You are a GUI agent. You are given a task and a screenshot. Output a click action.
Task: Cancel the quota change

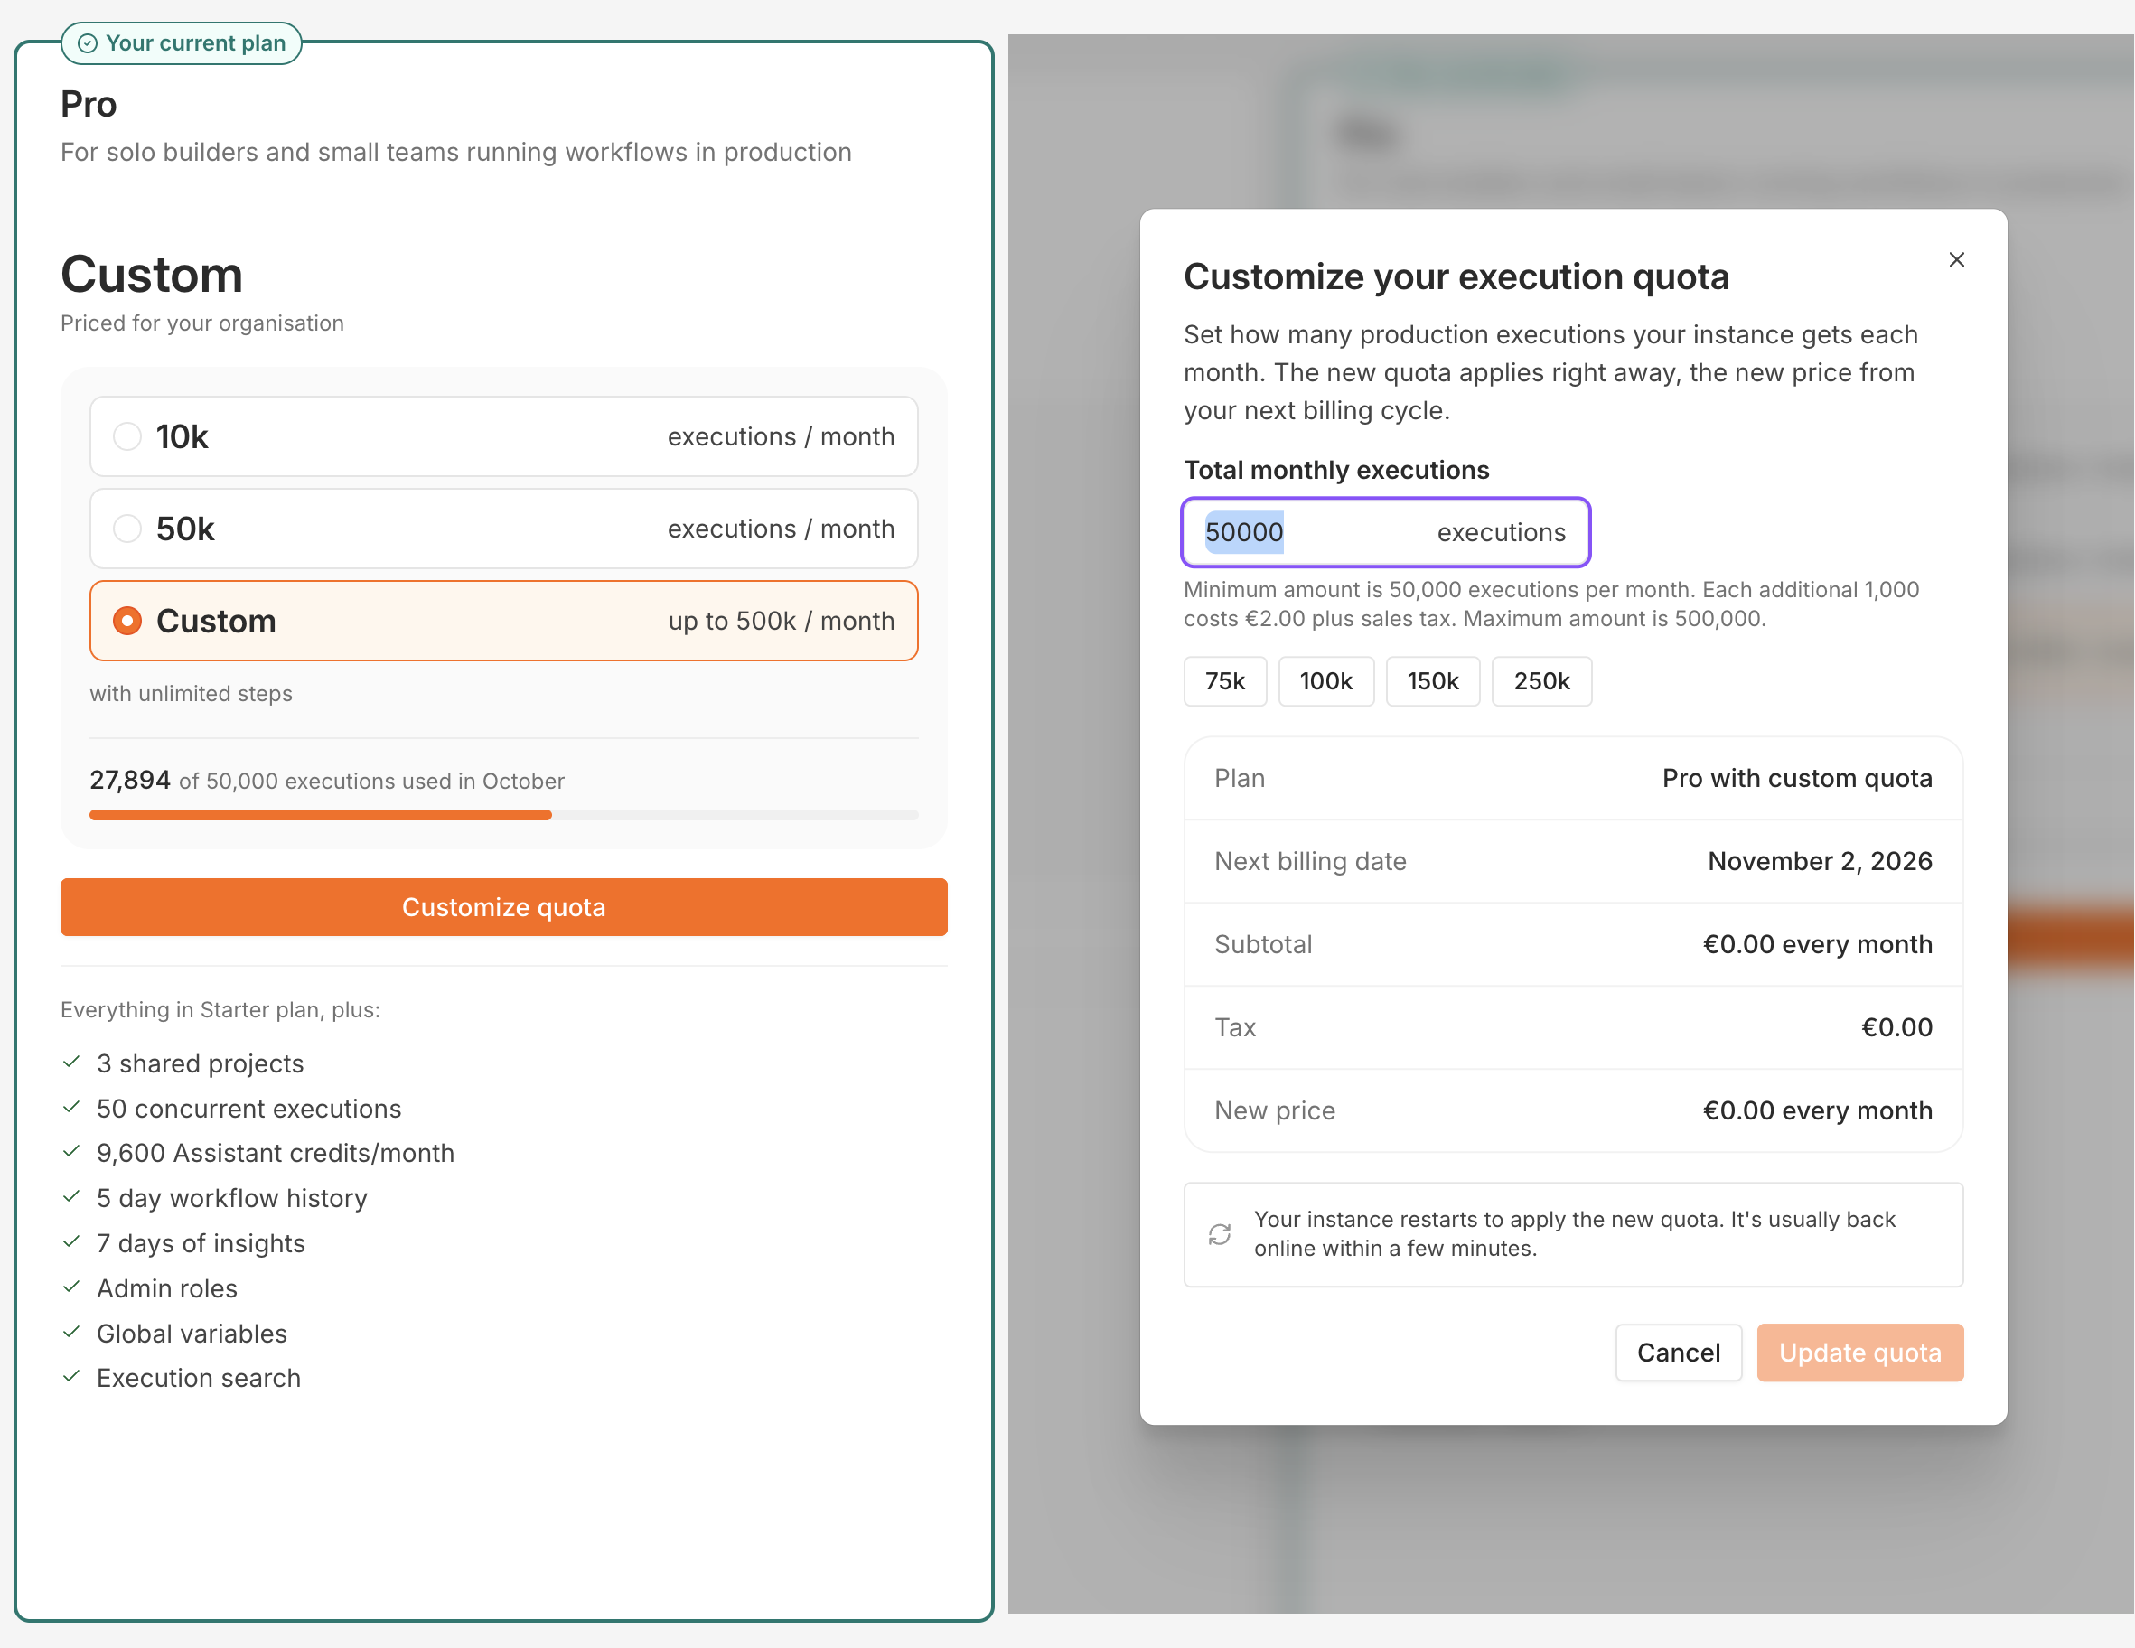pos(1679,1353)
